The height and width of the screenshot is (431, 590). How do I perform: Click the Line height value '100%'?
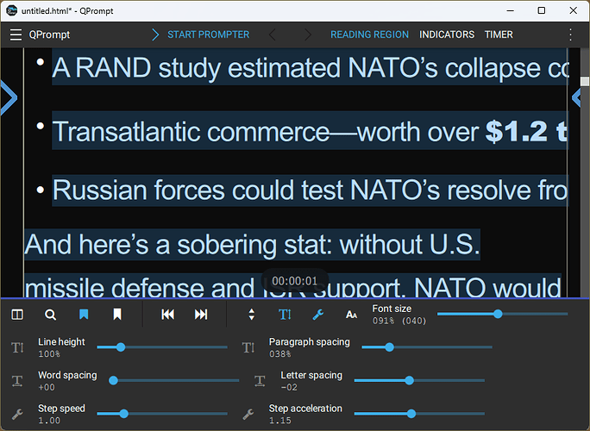pyautogui.click(x=49, y=354)
